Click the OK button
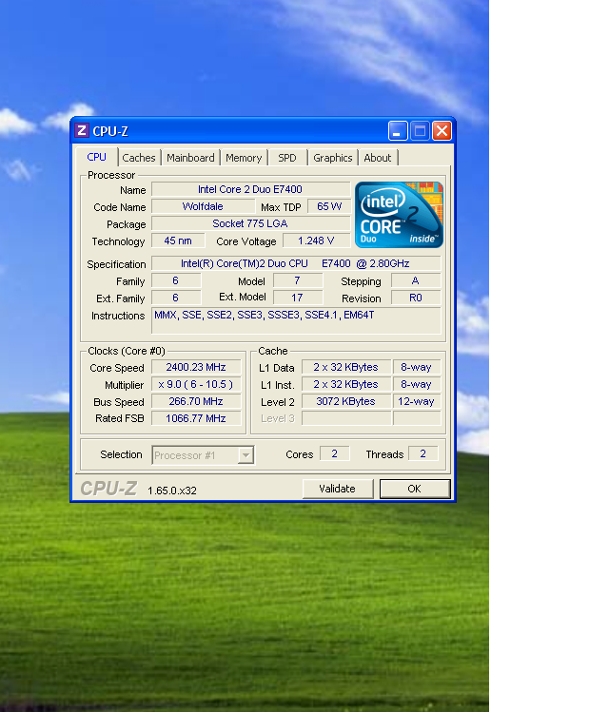The image size is (609, 712). coord(415,489)
